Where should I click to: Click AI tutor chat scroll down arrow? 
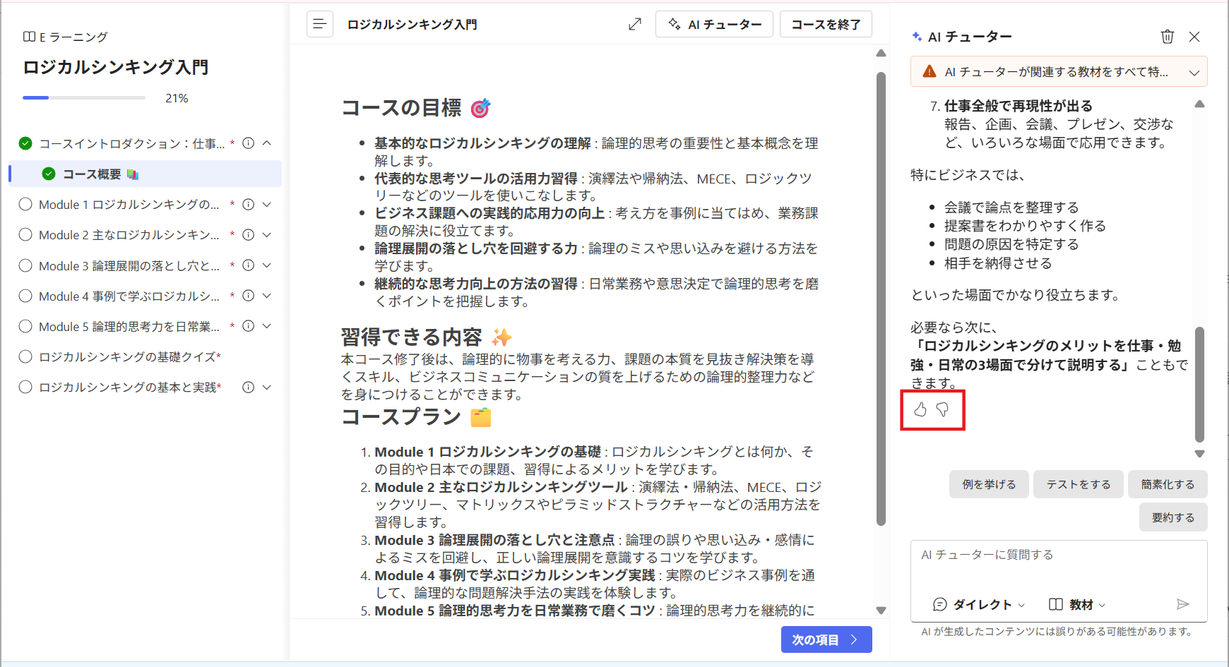(1199, 454)
